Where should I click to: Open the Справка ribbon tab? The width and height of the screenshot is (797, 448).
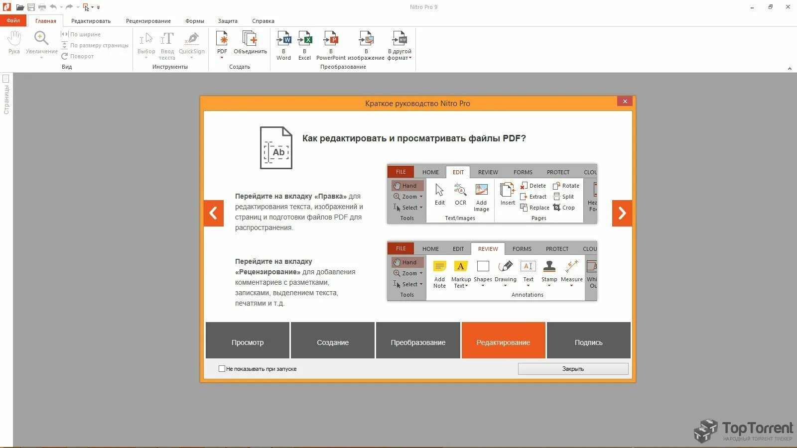coord(263,21)
